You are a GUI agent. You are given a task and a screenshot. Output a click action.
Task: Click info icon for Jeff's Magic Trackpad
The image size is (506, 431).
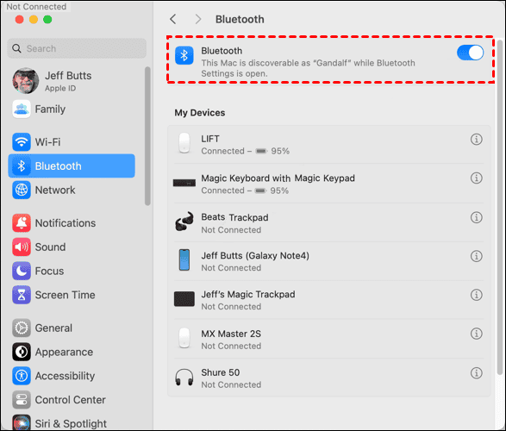pyautogui.click(x=476, y=295)
